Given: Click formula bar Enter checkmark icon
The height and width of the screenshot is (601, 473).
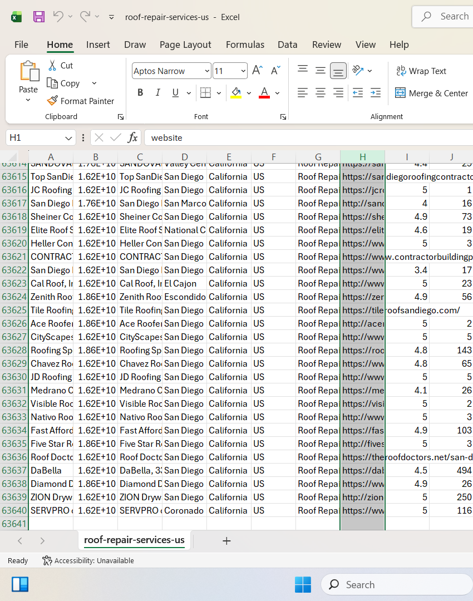Looking at the screenshot, I should (115, 137).
